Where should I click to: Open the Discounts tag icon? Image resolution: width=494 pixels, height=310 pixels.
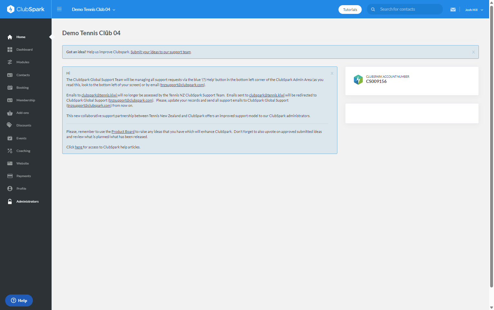(x=10, y=125)
